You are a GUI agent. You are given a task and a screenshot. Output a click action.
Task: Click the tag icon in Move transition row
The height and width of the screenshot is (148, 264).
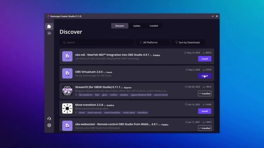point(76,113)
